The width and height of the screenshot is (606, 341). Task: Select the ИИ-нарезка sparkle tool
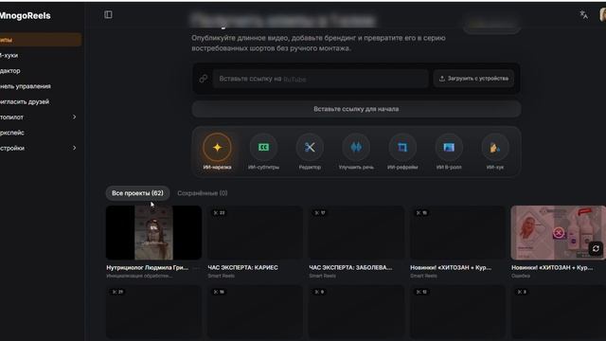(x=217, y=148)
